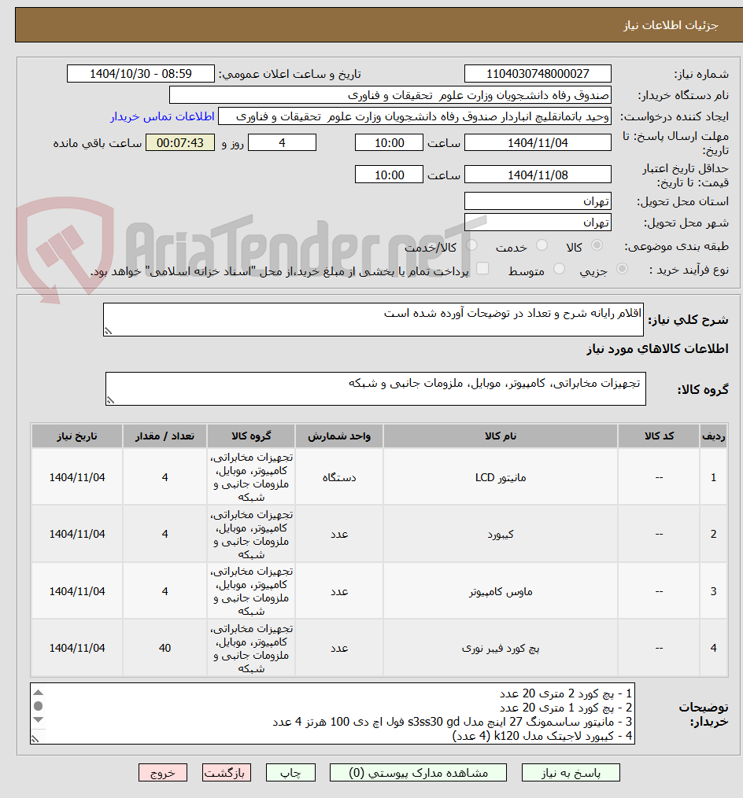Click the Samsung 27 inch monitor note line
This screenshot has width=743, height=798.
pyautogui.click(x=452, y=722)
